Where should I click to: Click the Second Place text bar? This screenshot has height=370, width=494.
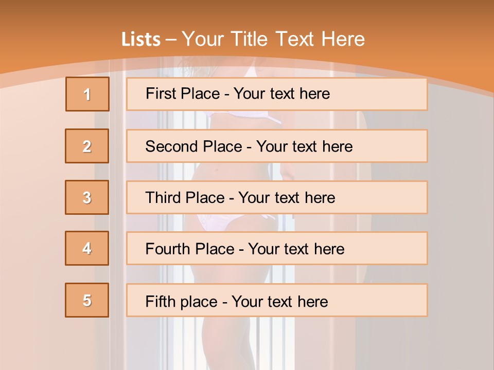point(277,146)
